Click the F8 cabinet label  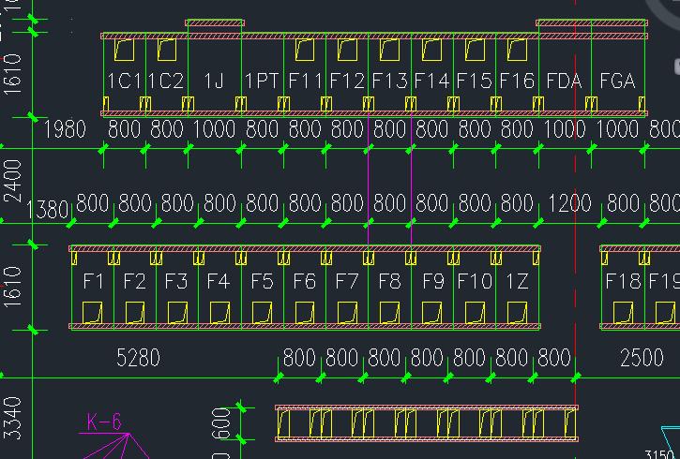coord(388,281)
